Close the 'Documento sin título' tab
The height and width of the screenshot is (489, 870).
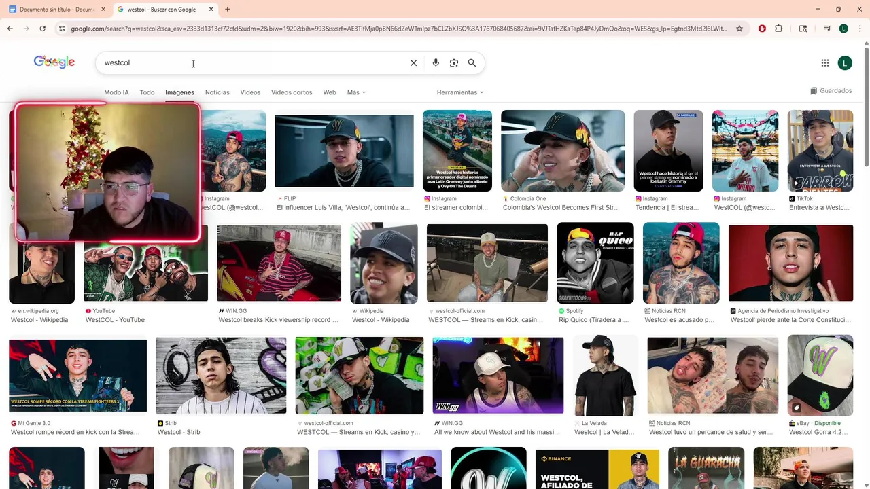pyautogui.click(x=103, y=10)
